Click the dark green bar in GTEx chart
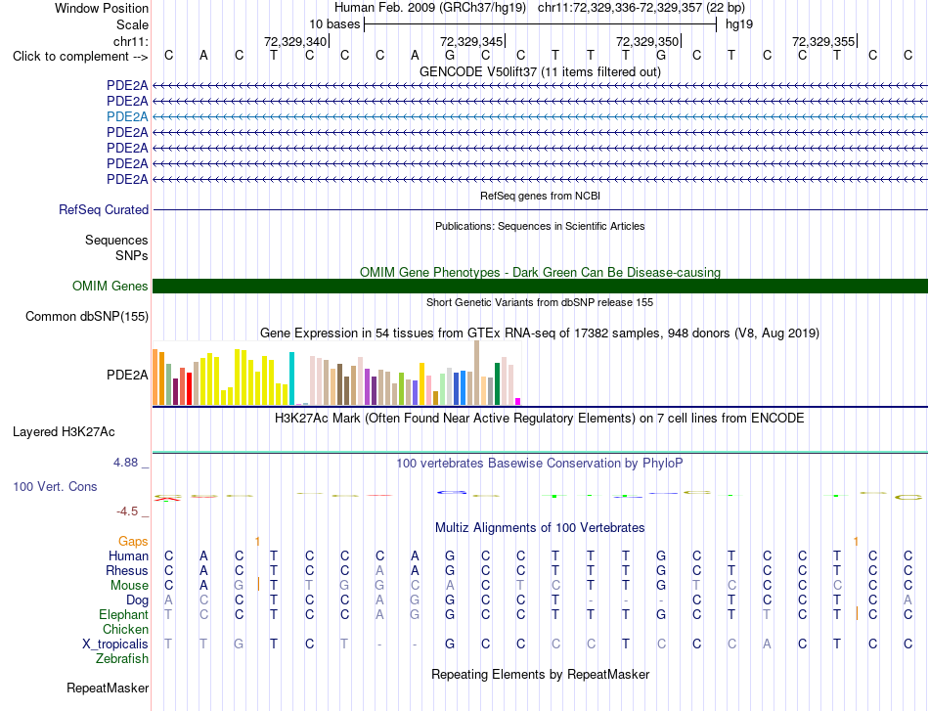The width and height of the screenshot is (929, 711). click(x=497, y=384)
